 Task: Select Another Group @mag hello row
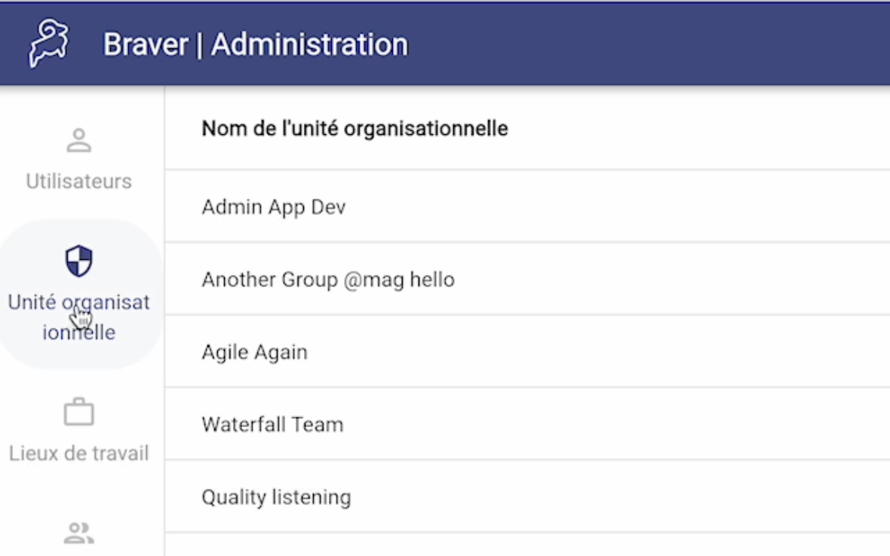pyautogui.click(x=527, y=279)
